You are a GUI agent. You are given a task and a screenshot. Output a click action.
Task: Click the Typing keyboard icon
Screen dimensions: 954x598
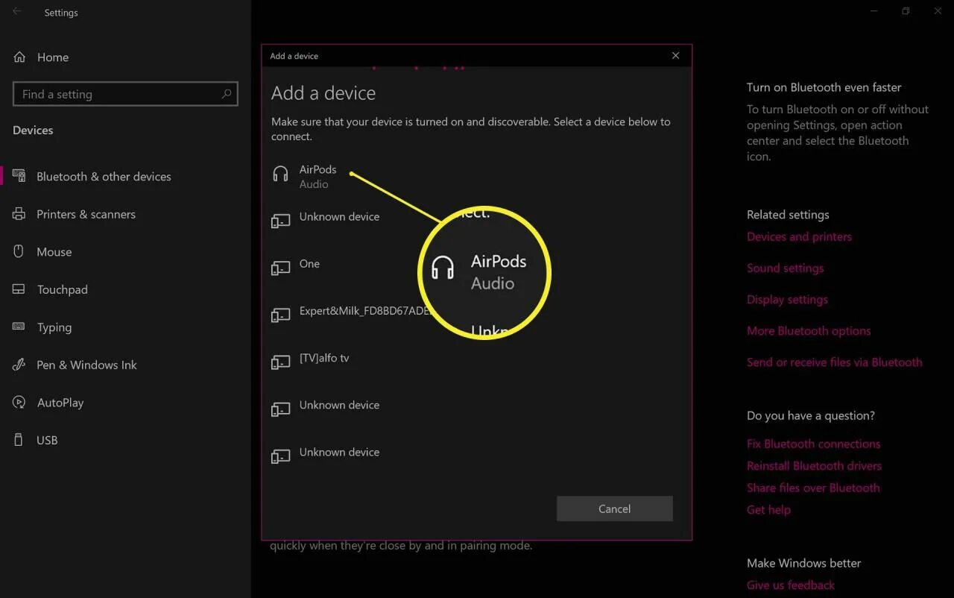(x=19, y=327)
